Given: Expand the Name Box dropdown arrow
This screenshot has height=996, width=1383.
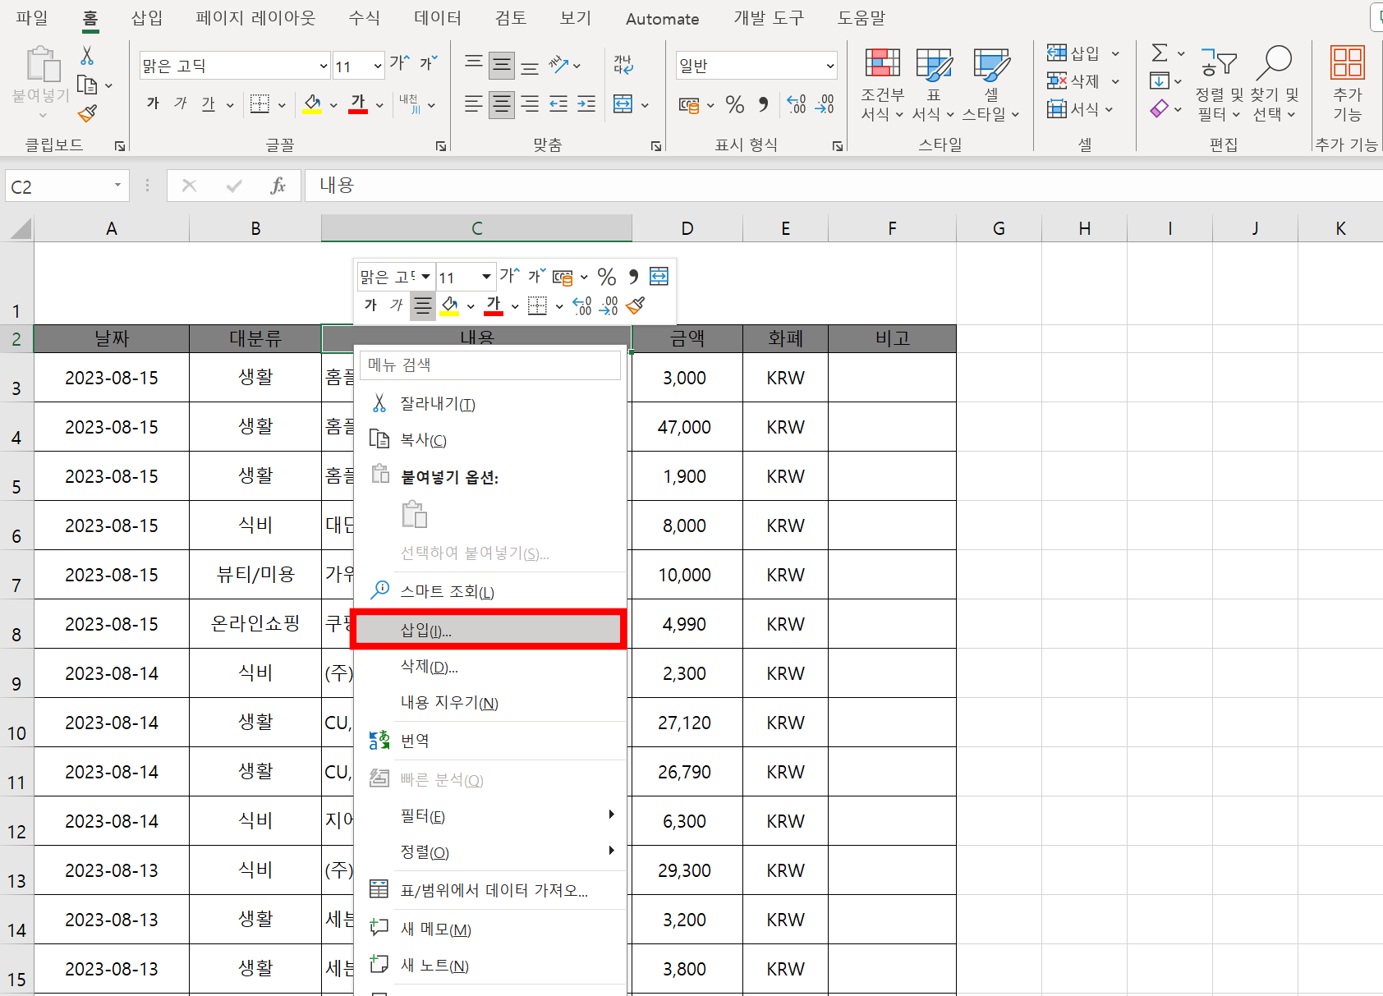Looking at the screenshot, I should tap(117, 186).
